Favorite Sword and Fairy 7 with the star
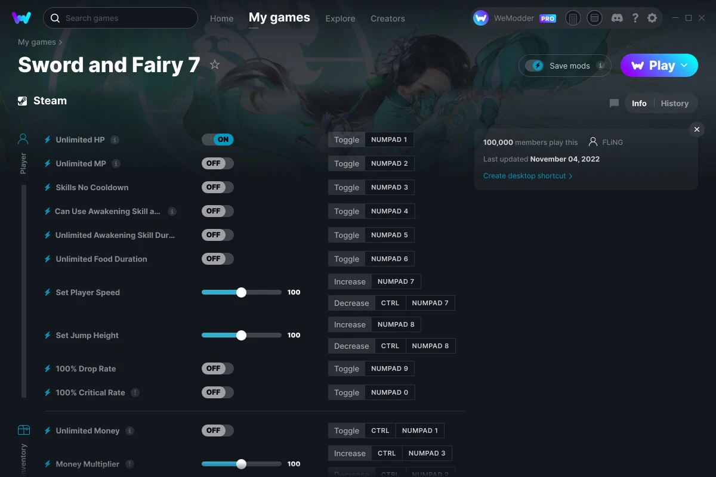Viewport: 716px width, 477px height. tap(215, 64)
